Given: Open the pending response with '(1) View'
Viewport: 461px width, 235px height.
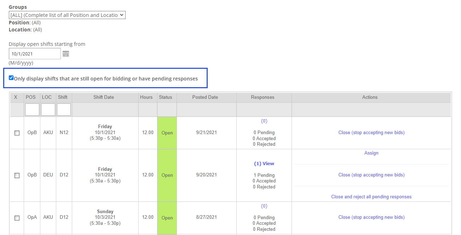Looking at the screenshot, I should pyautogui.click(x=264, y=163).
